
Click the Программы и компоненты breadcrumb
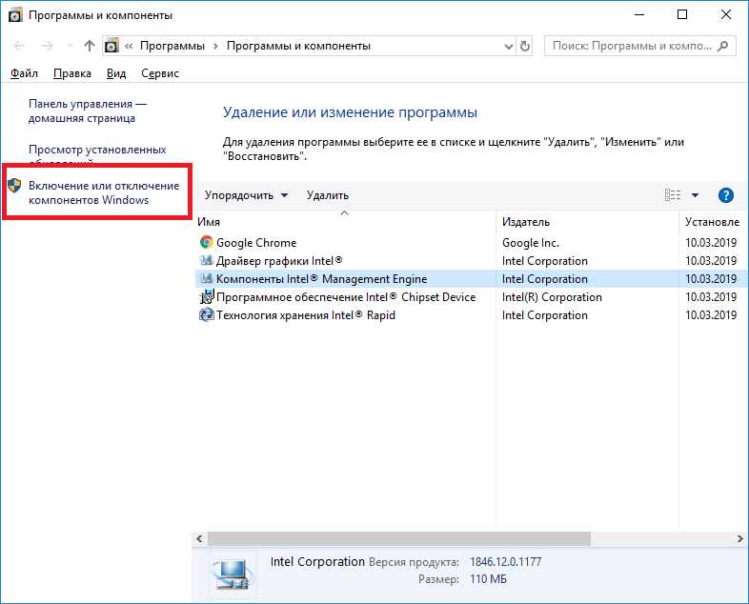(x=298, y=46)
